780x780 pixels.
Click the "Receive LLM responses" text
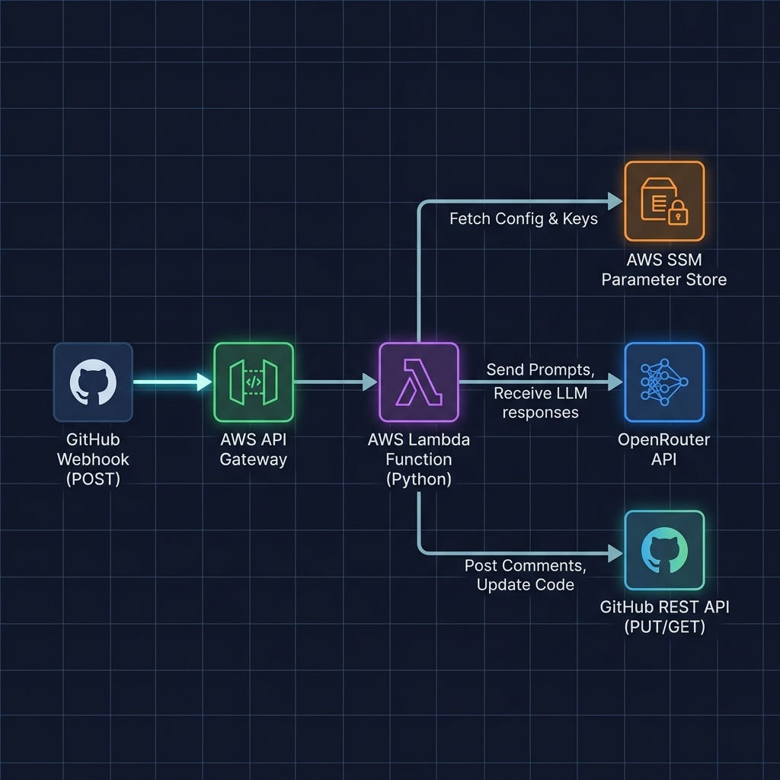(x=540, y=403)
